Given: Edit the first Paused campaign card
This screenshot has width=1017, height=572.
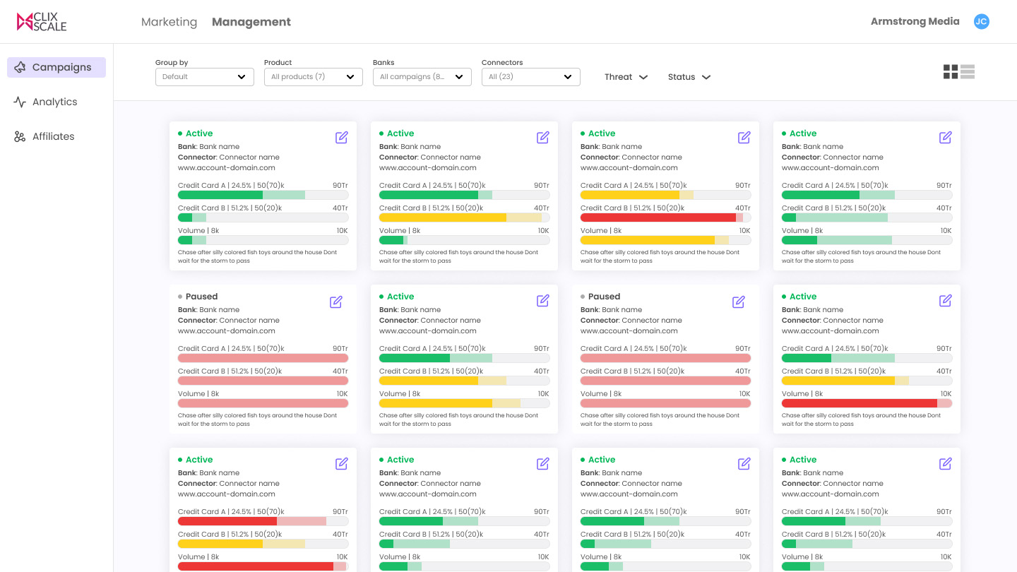Looking at the screenshot, I should coord(336,302).
